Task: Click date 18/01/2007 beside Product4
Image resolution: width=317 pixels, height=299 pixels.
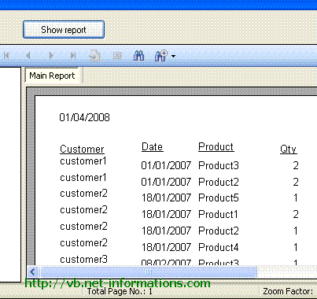Action: 166,247
